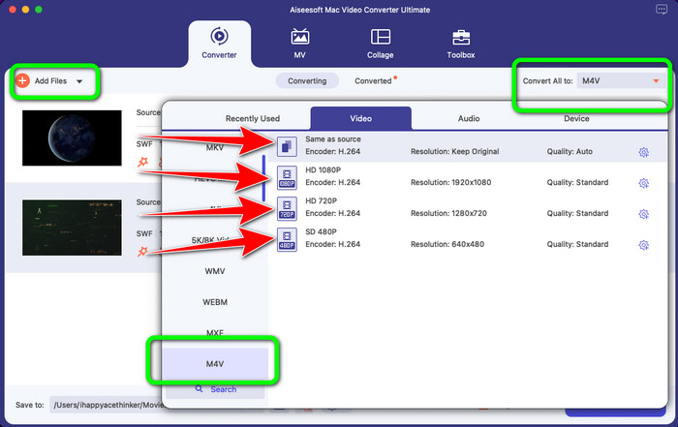
Task: Select the Video format tab
Action: (x=360, y=118)
